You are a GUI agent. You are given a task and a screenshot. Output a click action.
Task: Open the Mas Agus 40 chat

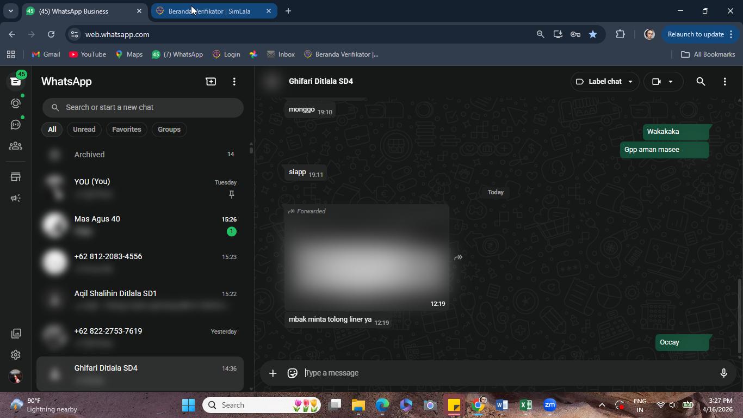(x=140, y=225)
